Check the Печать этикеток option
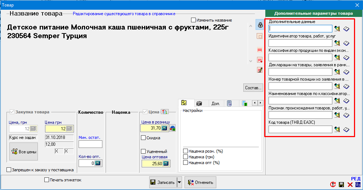This screenshot has height=190, width=363. tap(47, 180)
